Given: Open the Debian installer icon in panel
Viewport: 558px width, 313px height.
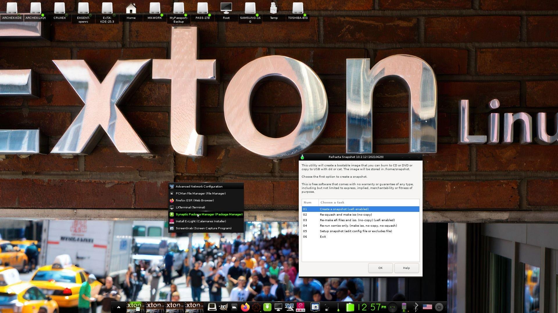Looking at the screenshot, I should tap(301, 307).
